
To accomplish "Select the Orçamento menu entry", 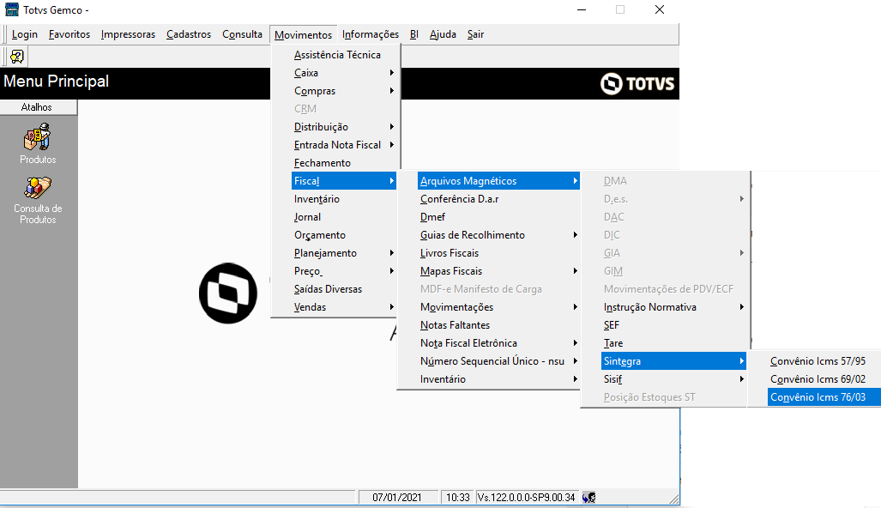I will pos(344,234).
